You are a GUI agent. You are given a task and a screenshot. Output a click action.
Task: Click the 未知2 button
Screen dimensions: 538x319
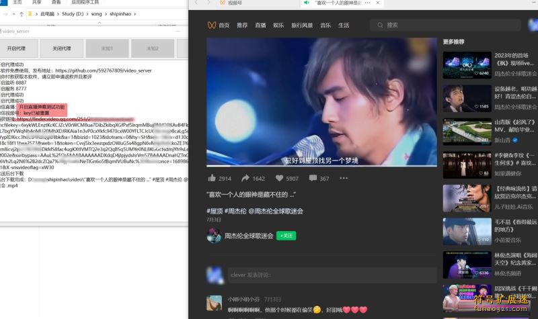click(153, 48)
